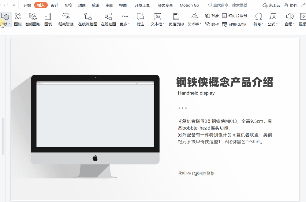The height and width of the screenshot is (202, 306).
Task: Click the body paragraph about 钢铁侠MK43
Action: point(225,131)
